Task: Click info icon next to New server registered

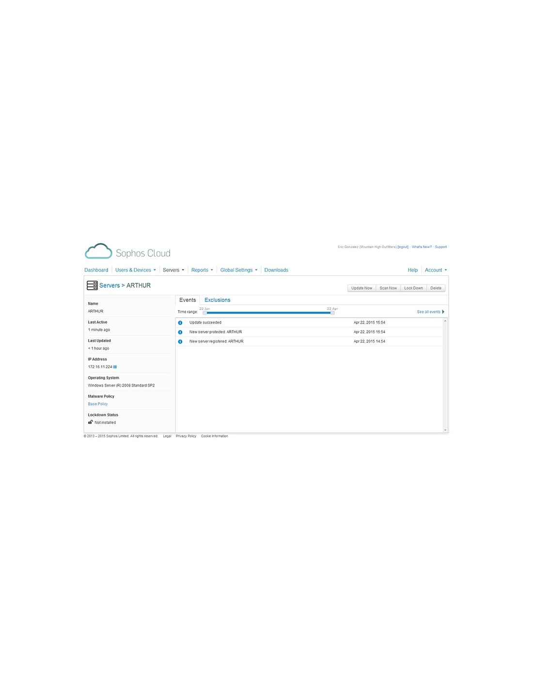Action: 180,342
